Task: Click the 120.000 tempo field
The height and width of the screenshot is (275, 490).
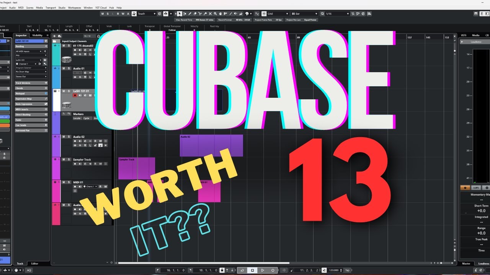Action: coord(334,270)
